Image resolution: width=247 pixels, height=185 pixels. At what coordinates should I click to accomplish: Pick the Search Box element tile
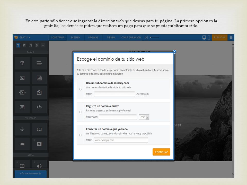(x=39, y=144)
